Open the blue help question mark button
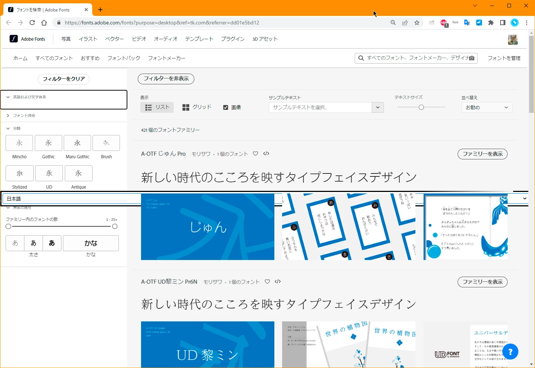 510,352
